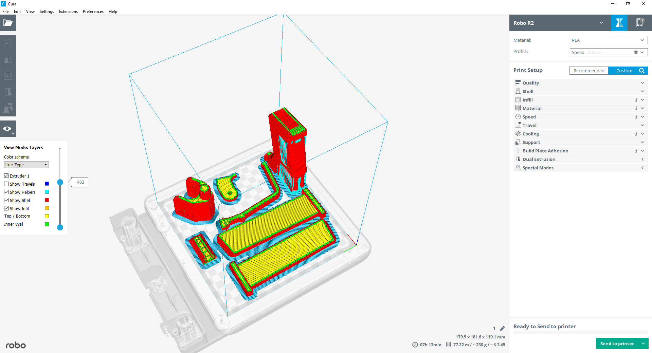
Task: Click the print time clock icon
Action: click(x=415, y=345)
